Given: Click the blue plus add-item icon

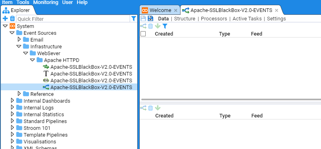Looking at the screenshot, I should click(5, 19).
